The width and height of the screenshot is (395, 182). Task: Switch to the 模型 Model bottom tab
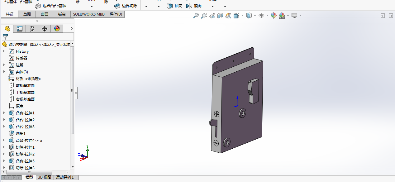[29, 177]
